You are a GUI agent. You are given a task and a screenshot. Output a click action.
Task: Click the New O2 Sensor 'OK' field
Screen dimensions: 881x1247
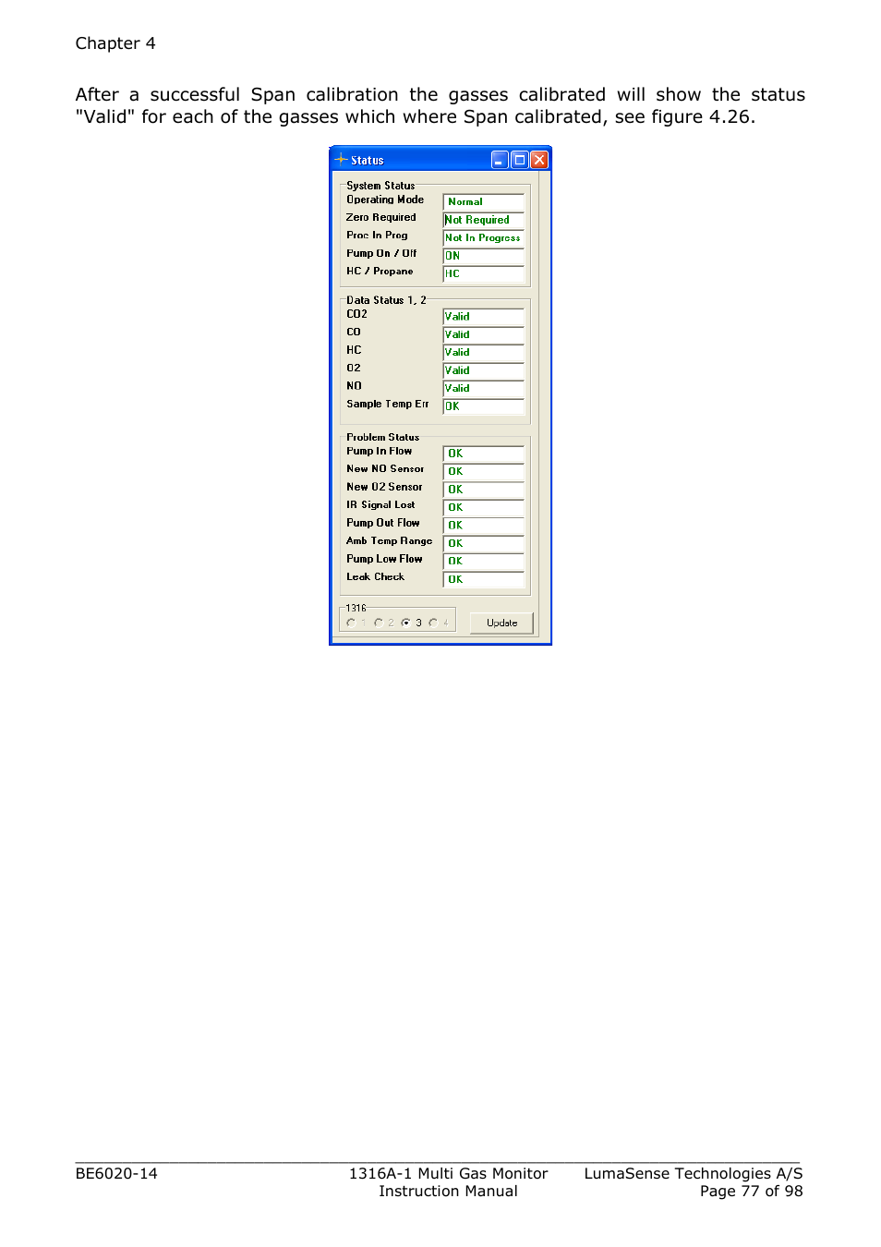(484, 490)
